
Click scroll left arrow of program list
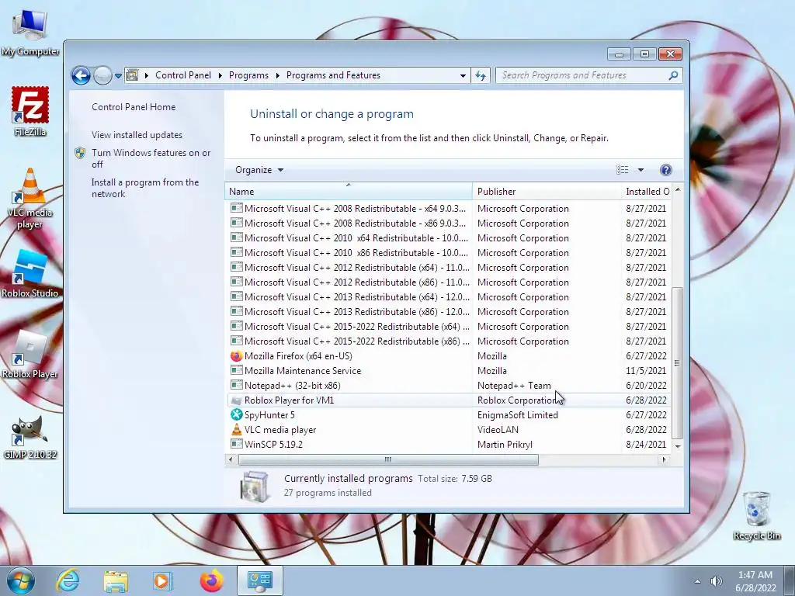[231, 459]
